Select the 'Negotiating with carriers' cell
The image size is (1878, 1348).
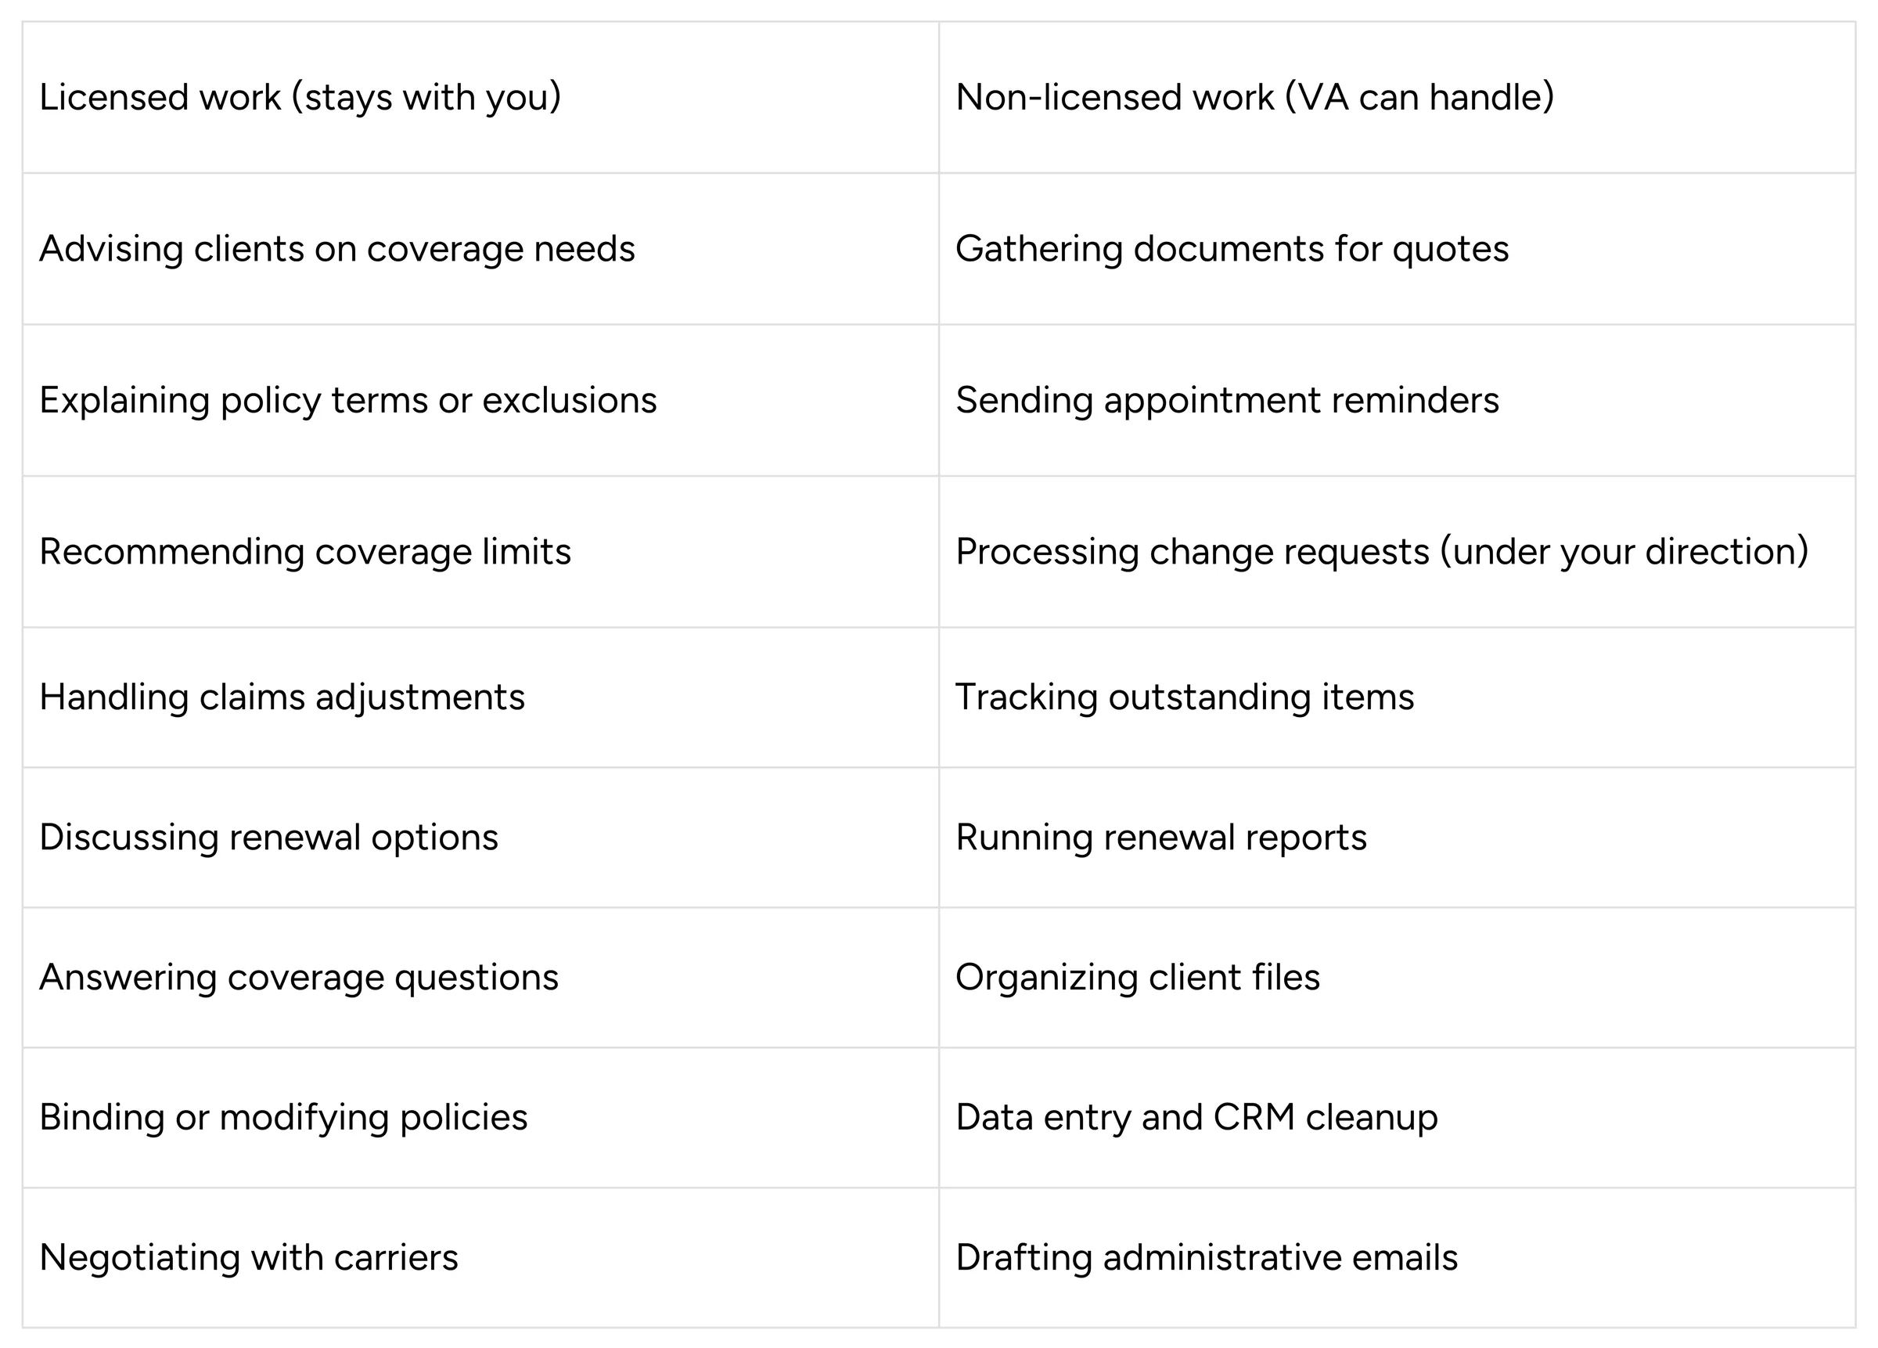point(480,1258)
